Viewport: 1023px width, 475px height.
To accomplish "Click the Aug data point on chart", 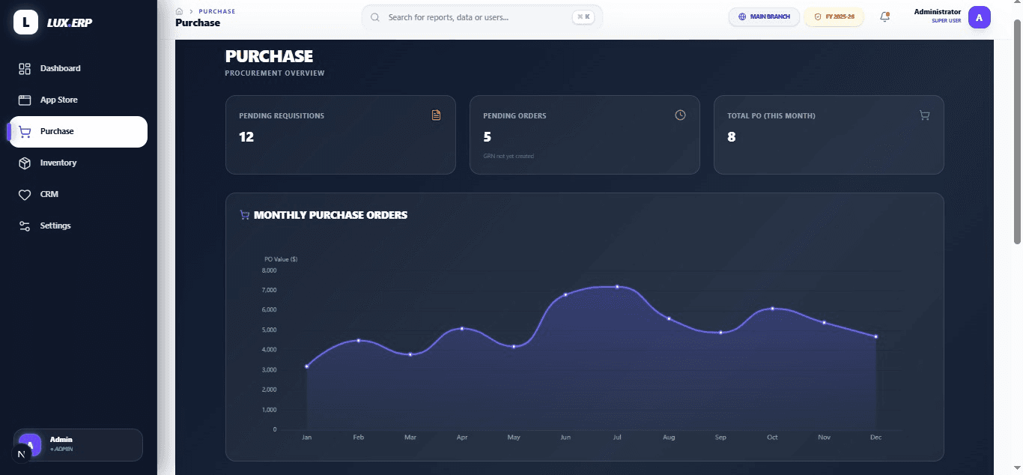I will point(669,318).
